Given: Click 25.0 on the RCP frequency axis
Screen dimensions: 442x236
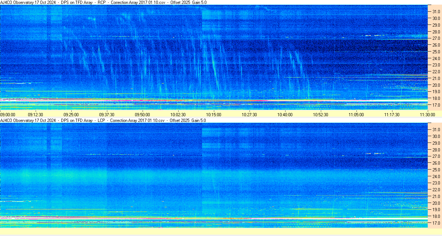Looking at the screenshot, I should tap(436, 52).
